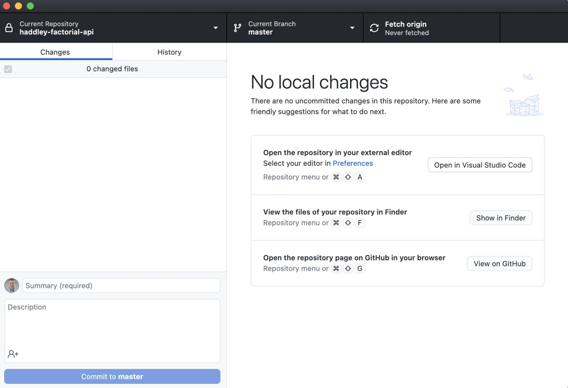Toggle the select all changed files checkbox
This screenshot has width=568, height=388.
point(8,69)
